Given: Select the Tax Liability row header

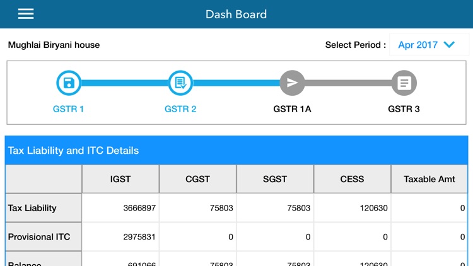Looking at the screenshot, I should (x=44, y=208).
